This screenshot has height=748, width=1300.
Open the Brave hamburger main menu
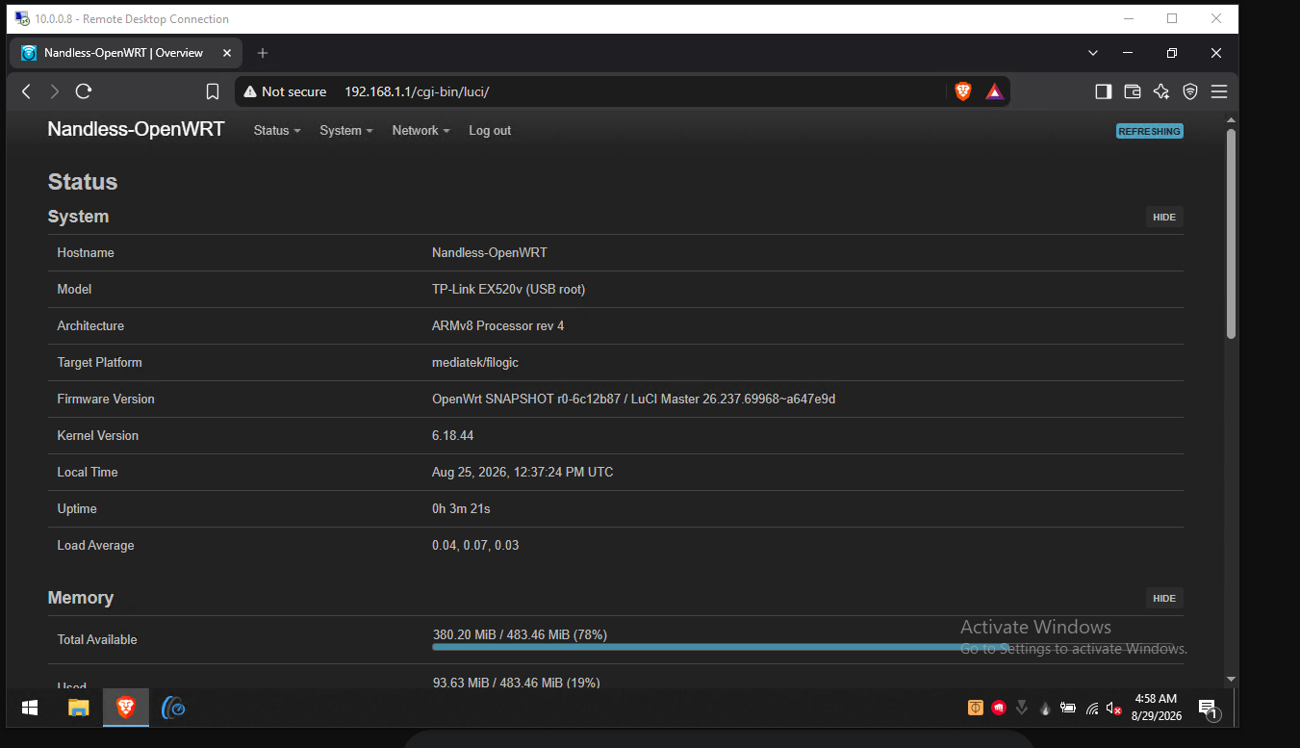(1219, 91)
